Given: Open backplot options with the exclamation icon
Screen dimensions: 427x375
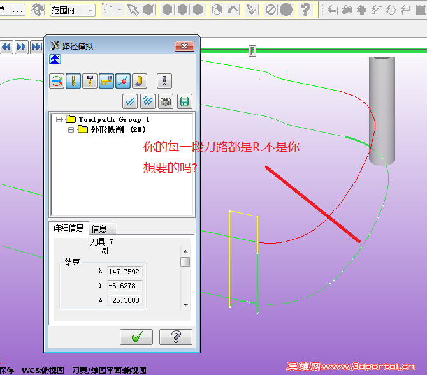Looking at the screenshot, I should 164,81.
